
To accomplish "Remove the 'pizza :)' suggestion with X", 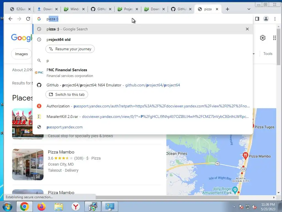I will point(247,29).
